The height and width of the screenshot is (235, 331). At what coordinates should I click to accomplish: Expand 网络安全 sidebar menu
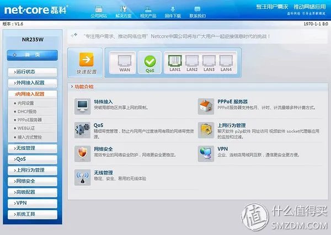[x=33, y=181]
